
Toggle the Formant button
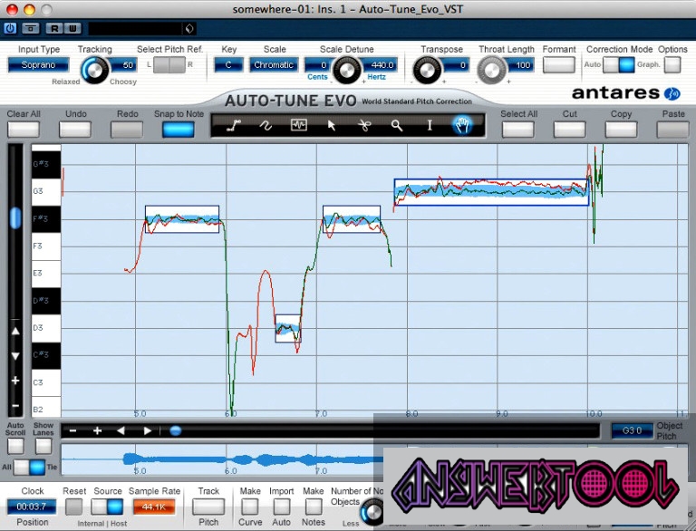(559, 65)
